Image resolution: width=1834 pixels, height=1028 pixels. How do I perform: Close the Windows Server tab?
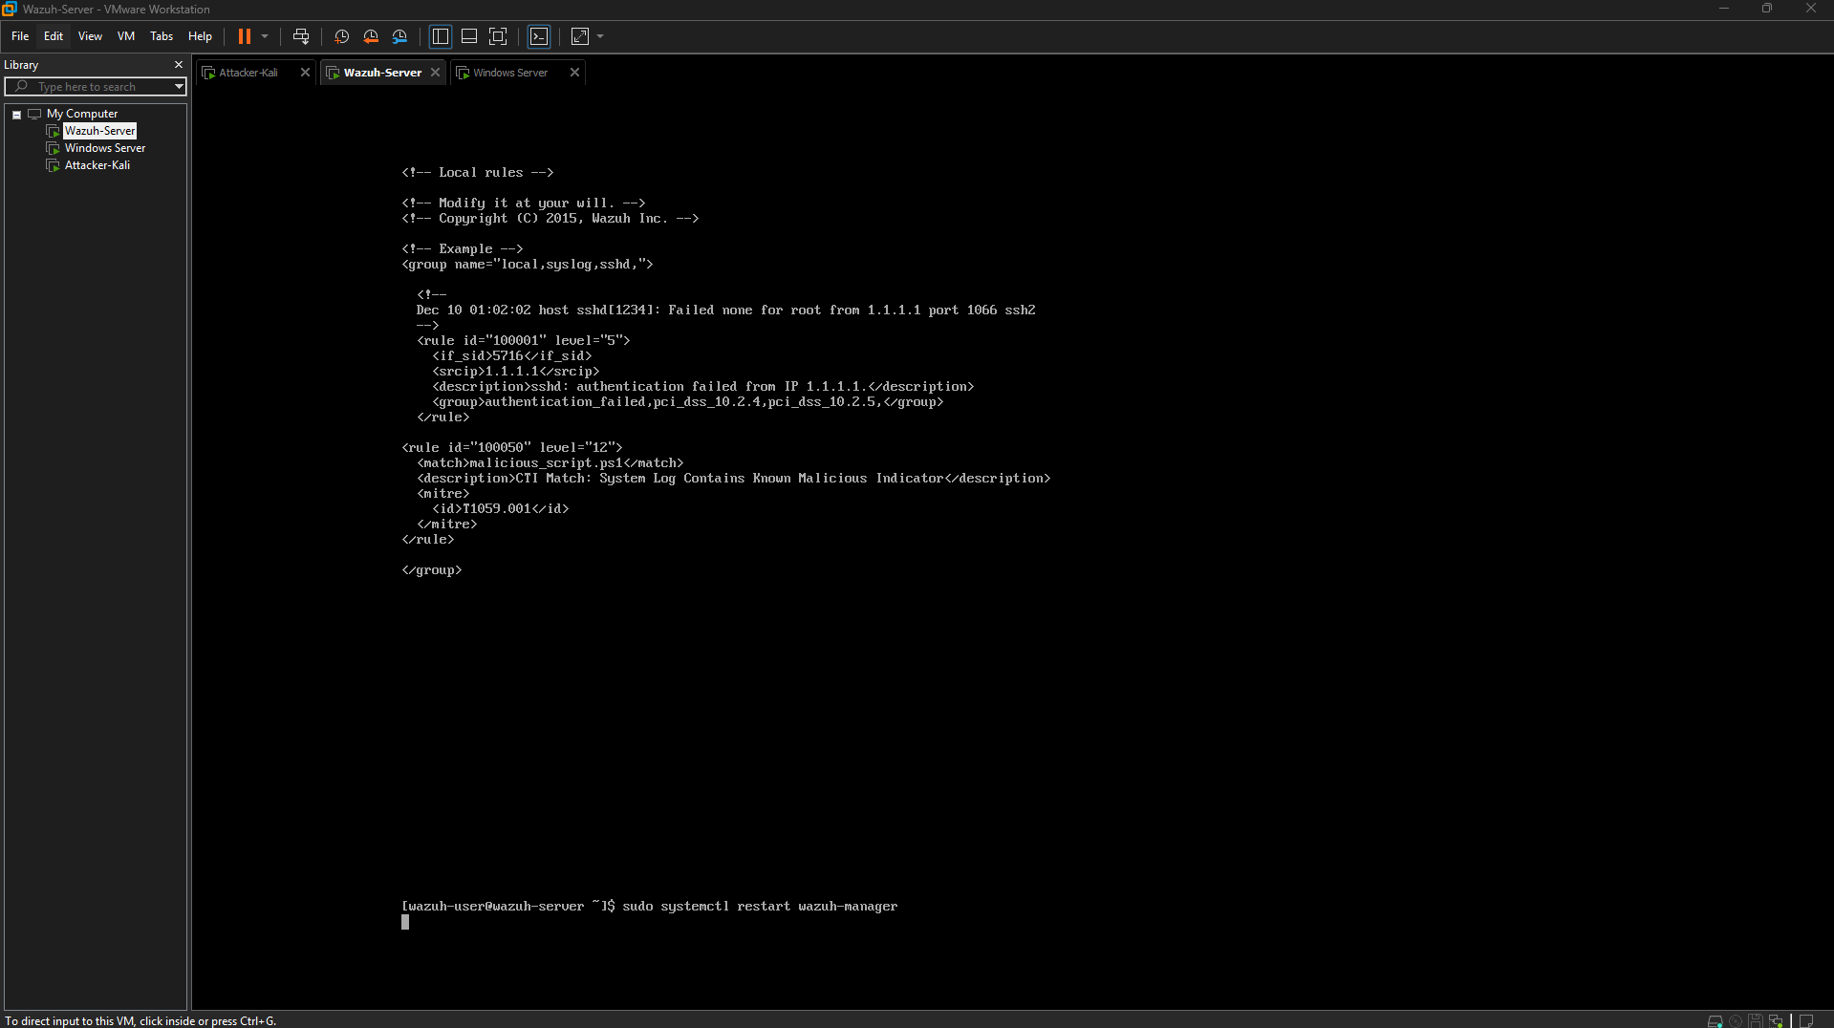click(574, 73)
